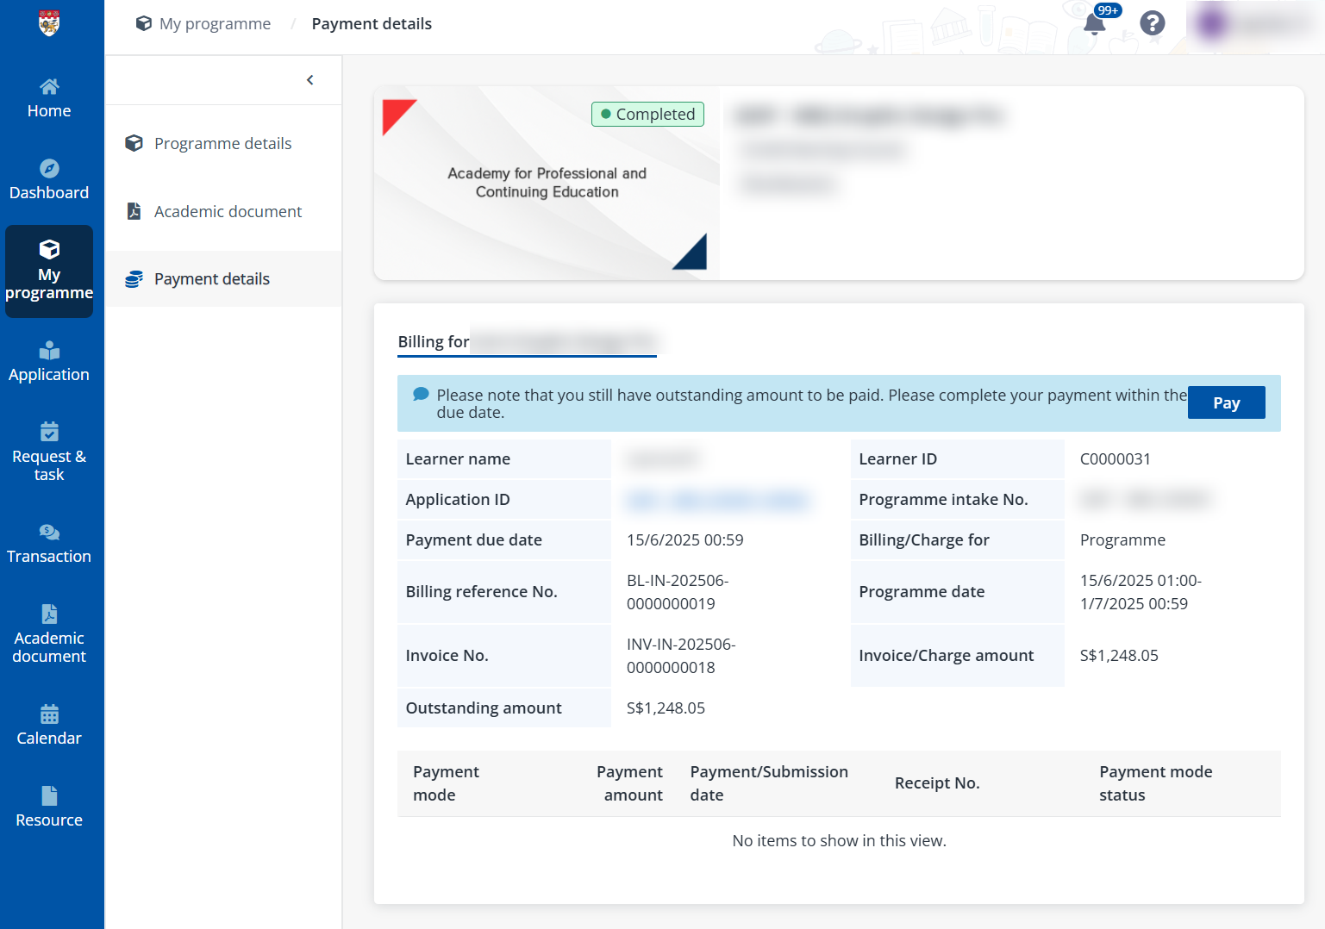
Task: Open the Academic document panel item
Action: (228, 211)
